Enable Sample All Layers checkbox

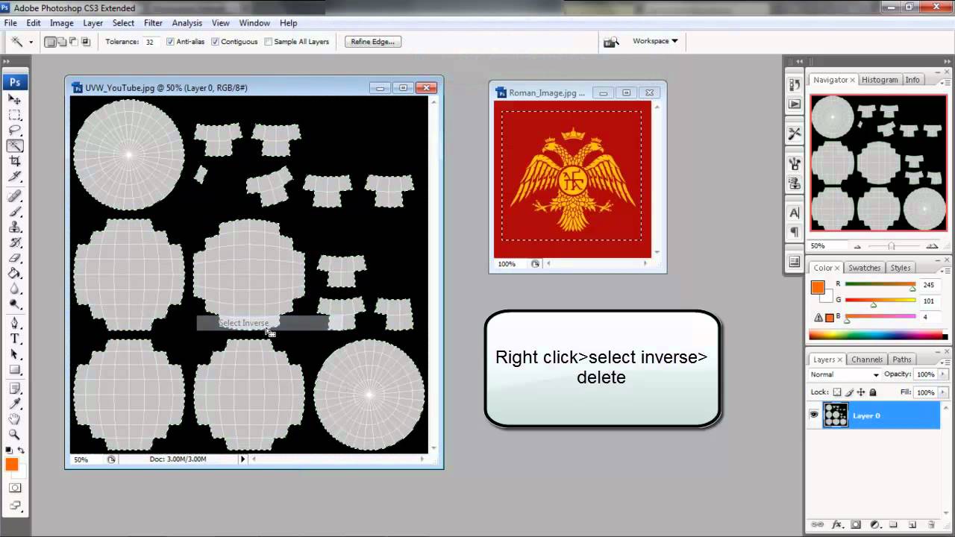coord(269,42)
